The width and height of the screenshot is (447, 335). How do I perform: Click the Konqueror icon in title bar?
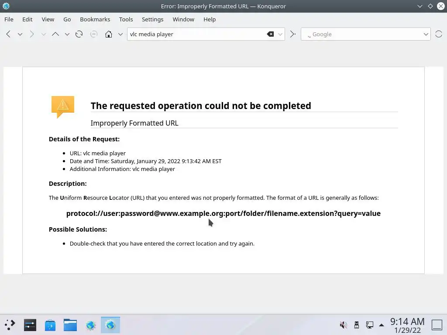[x=6, y=6]
